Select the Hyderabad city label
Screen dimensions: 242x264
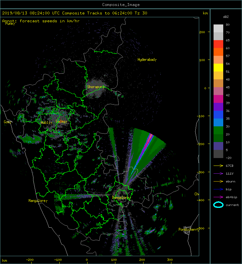click(x=147, y=60)
